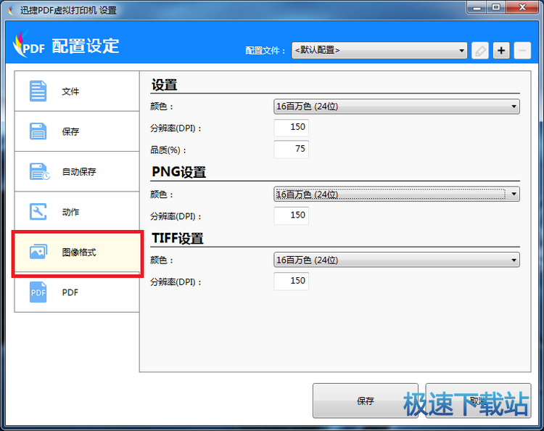Screen dimensions: 544x431
Task: Click the 品质(%) label
Action: 168,150
